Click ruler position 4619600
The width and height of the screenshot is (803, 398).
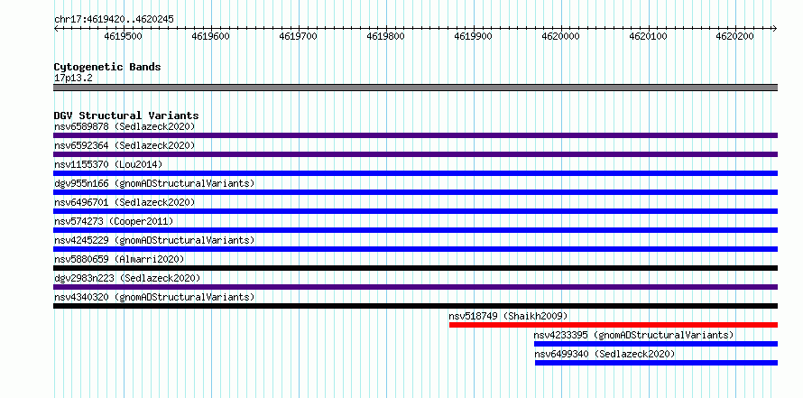(x=210, y=36)
